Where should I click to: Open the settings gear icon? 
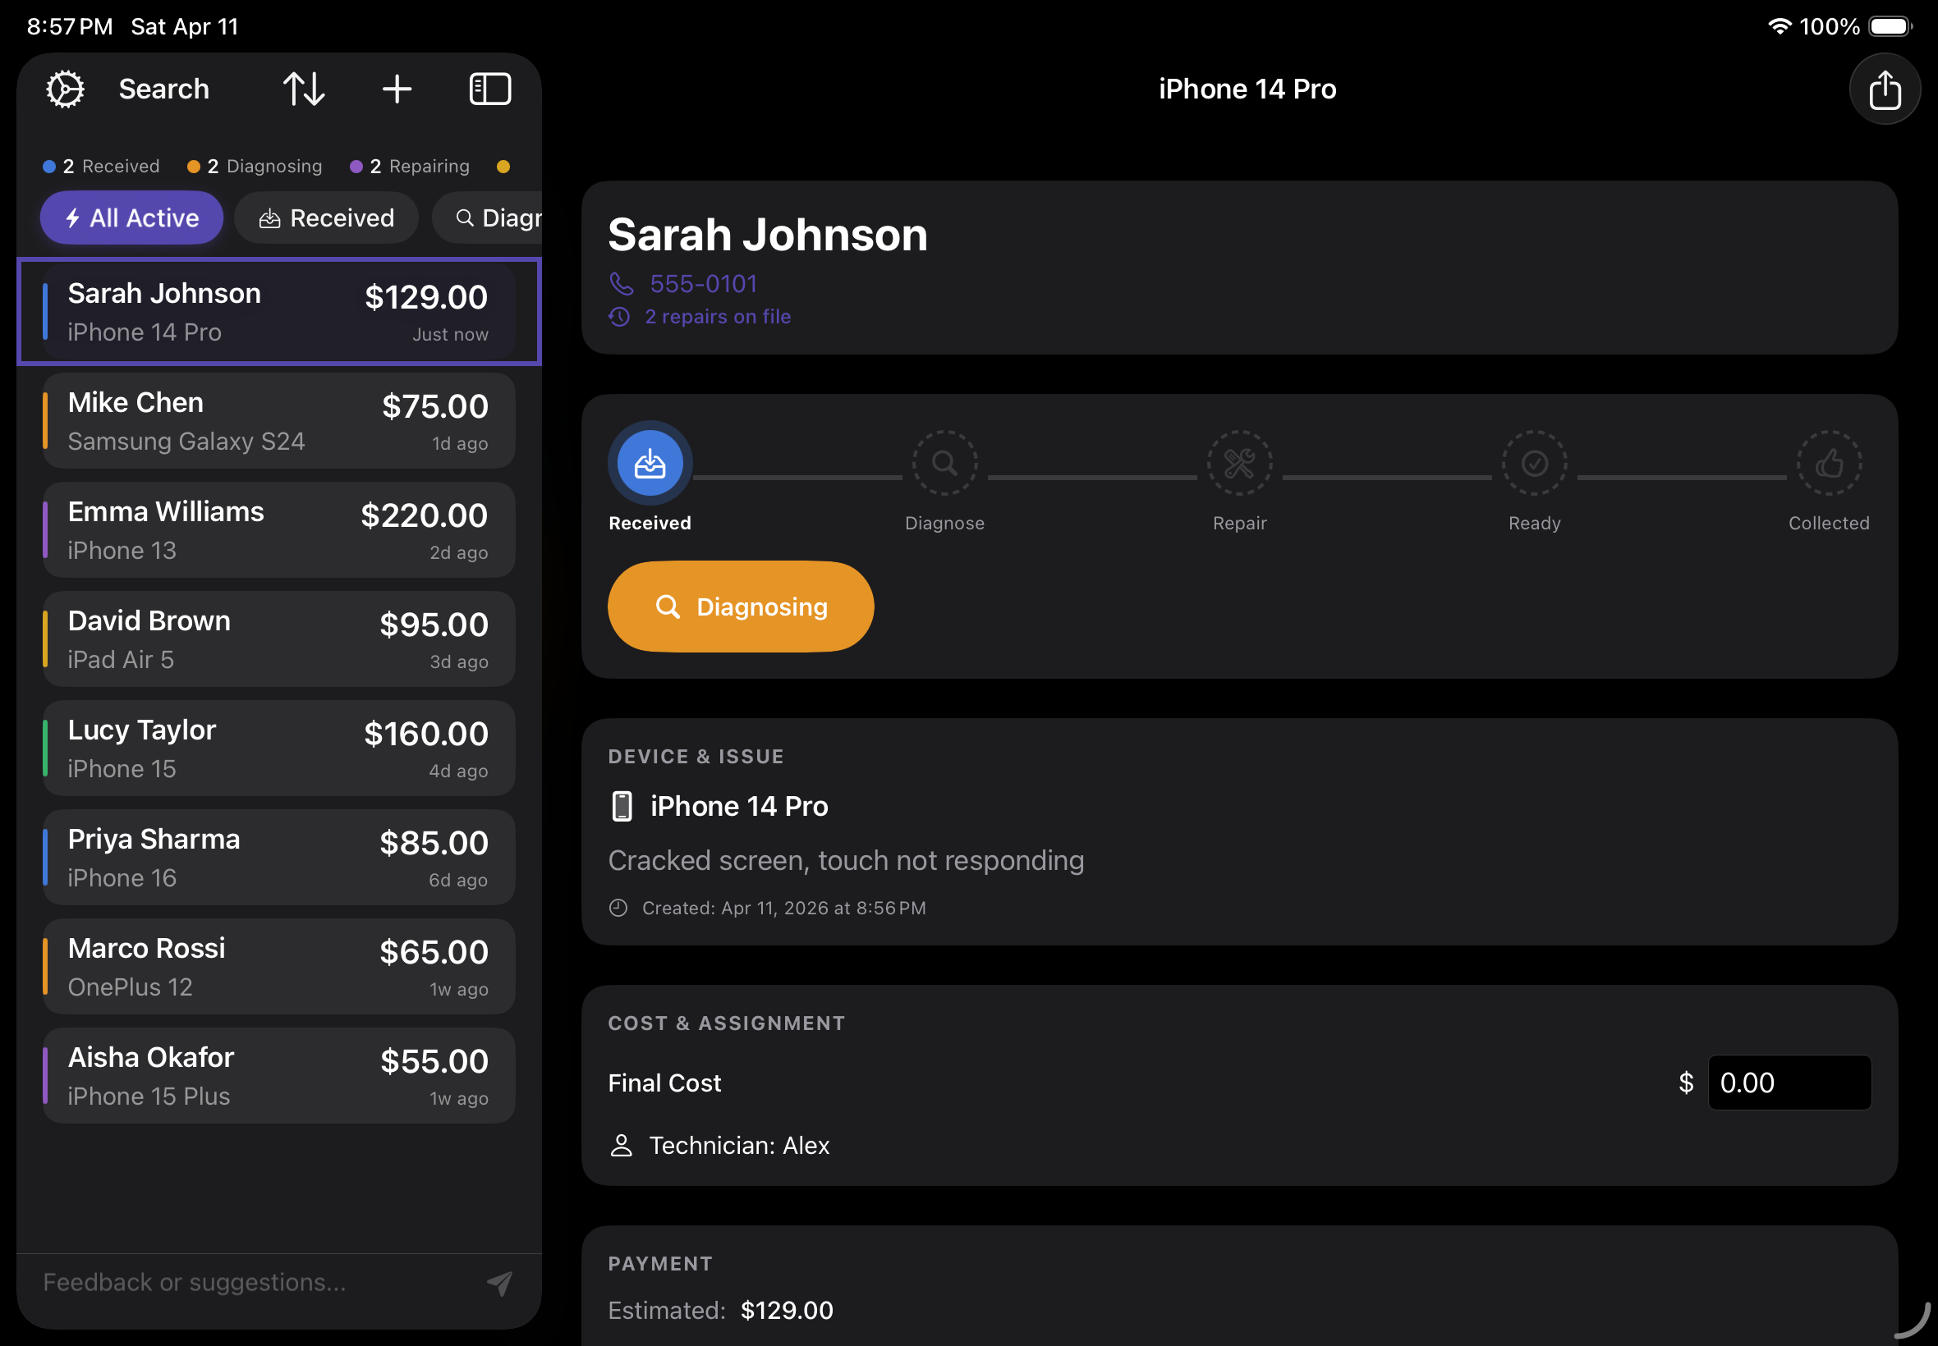(x=64, y=88)
